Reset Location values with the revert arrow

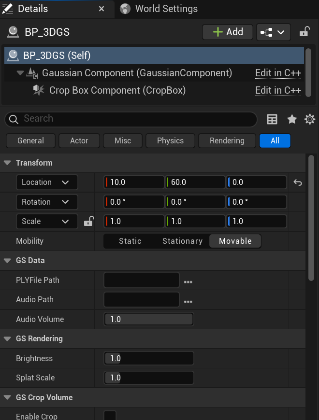(297, 182)
